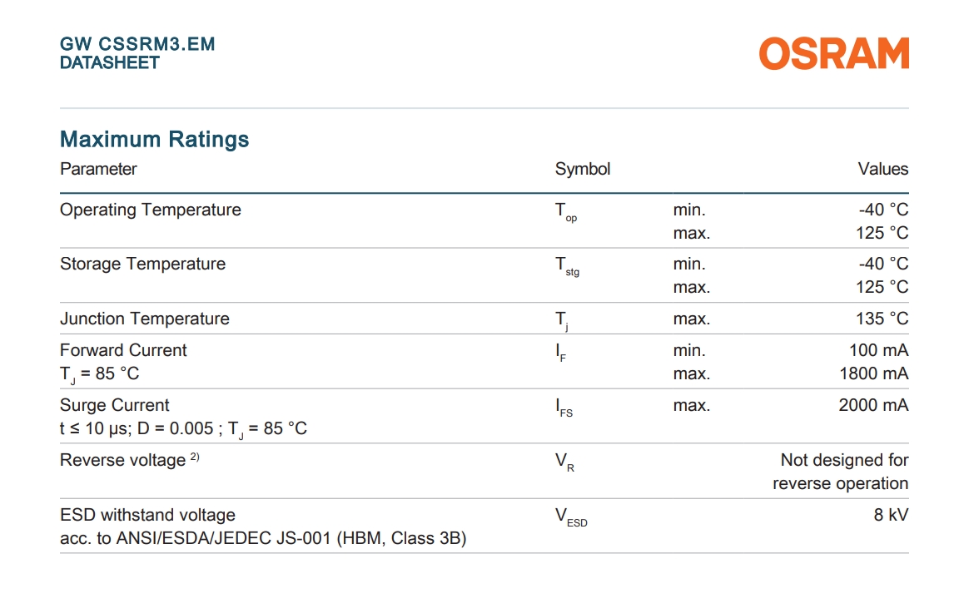
Task: Click the Surge Current parameter label
Action: tap(114, 405)
